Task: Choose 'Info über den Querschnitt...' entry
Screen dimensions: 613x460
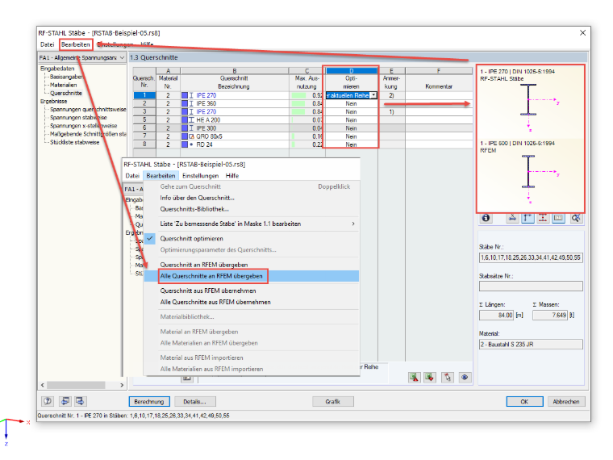Action: (197, 198)
